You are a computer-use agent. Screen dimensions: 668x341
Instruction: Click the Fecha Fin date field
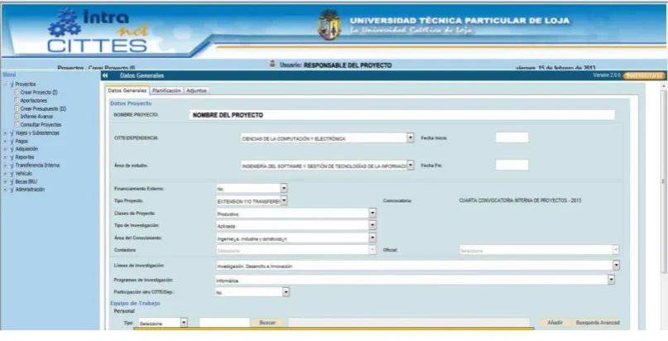[512, 165]
